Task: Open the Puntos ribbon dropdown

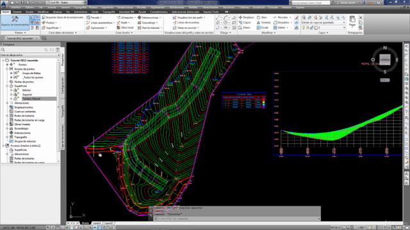Action: pos(49,23)
